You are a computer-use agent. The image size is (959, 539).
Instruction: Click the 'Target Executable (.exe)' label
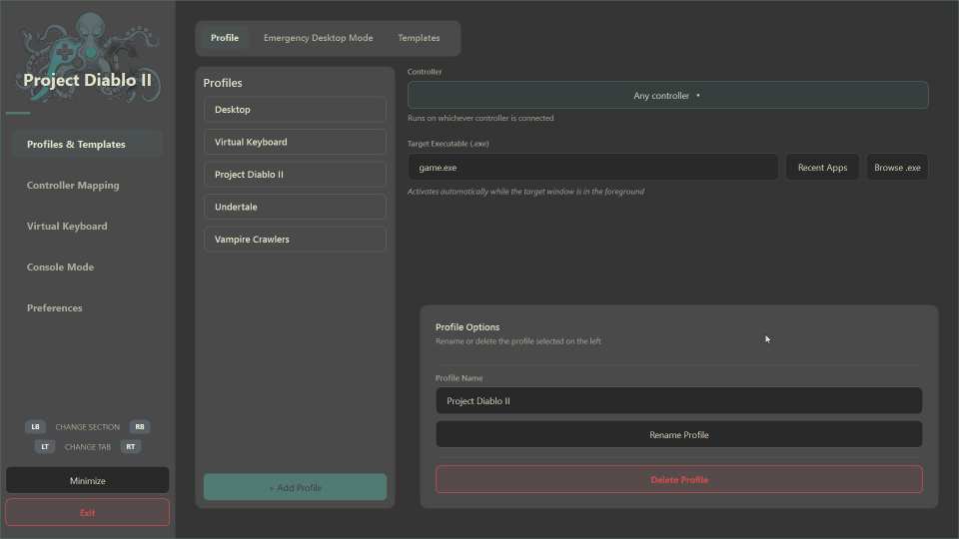(x=449, y=144)
